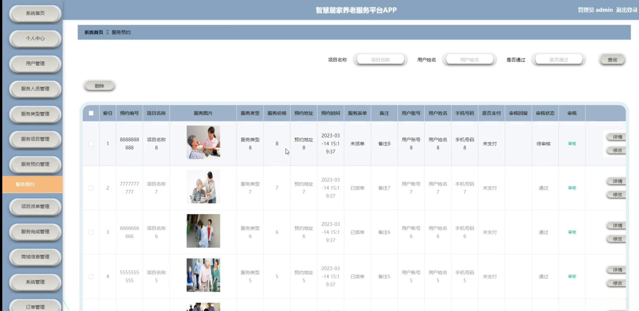The width and height of the screenshot is (639, 311).
Task: Click the green 审核 link for 项目名称8
Action: (x=572, y=144)
